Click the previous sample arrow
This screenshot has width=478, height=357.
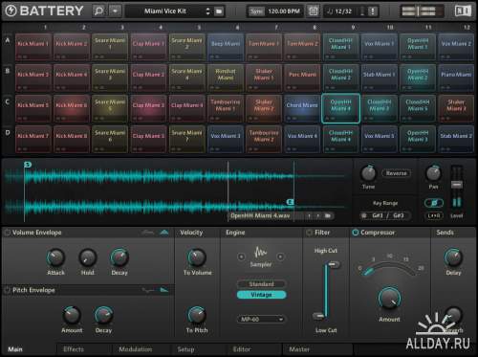309,216
